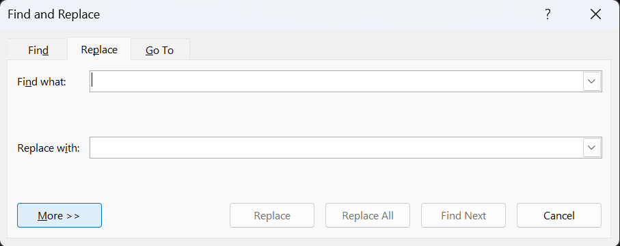The width and height of the screenshot is (620, 246).
Task: Click the blank title bar beside the help icon
Action: tap(316, 14)
